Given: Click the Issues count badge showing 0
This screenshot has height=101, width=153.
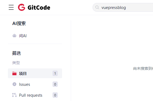Looking at the screenshot, I should click(x=55, y=84).
